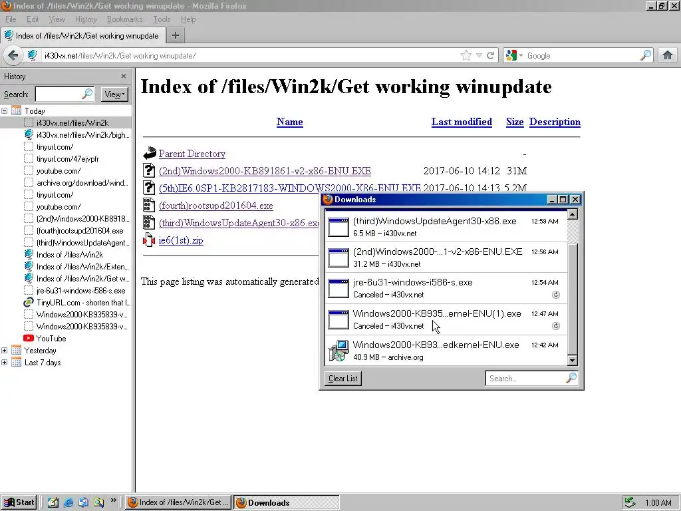
Task: Open the Parent Directory link
Action: click(192, 154)
